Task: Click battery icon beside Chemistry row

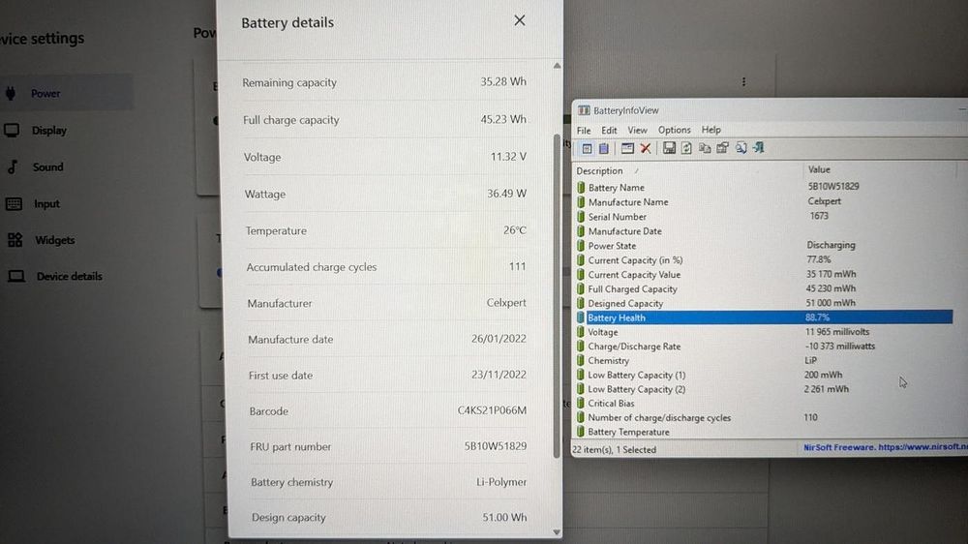Action: (x=581, y=360)
